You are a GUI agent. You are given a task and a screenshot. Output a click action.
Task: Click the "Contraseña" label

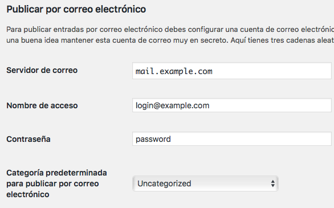(28, 139)
